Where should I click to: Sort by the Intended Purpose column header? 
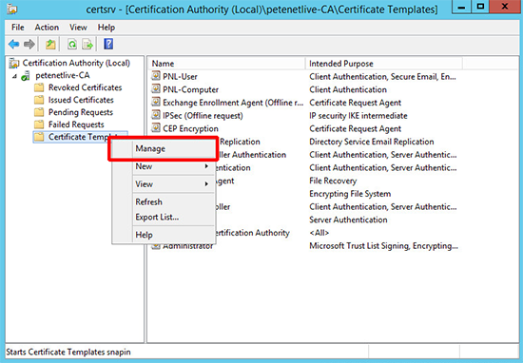tap(384, 64)
